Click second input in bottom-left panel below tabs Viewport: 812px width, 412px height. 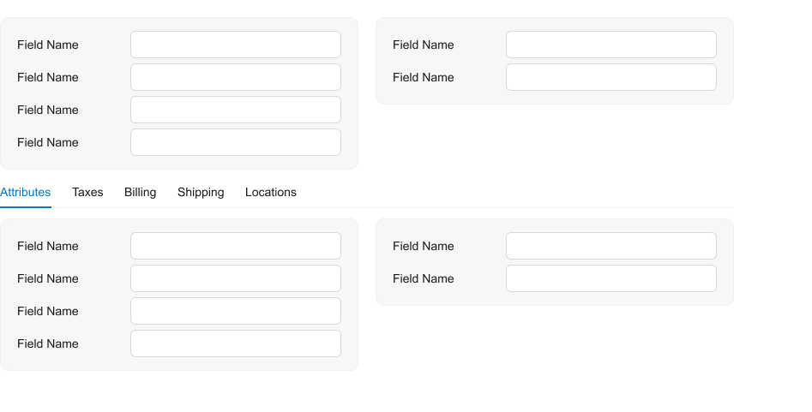click(x=236, y=278)
